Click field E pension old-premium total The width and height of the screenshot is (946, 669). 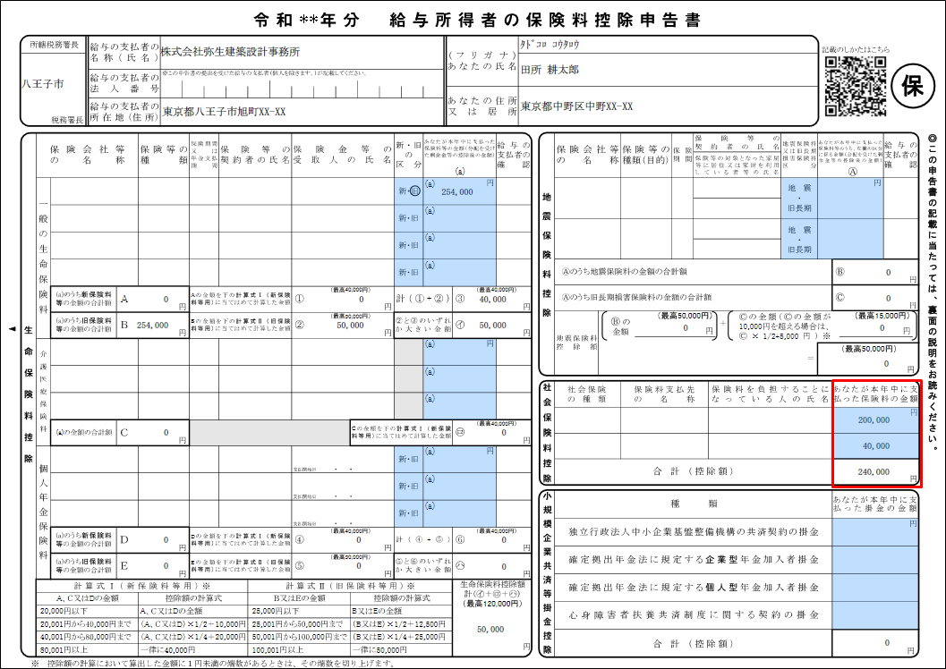(153, 566)
